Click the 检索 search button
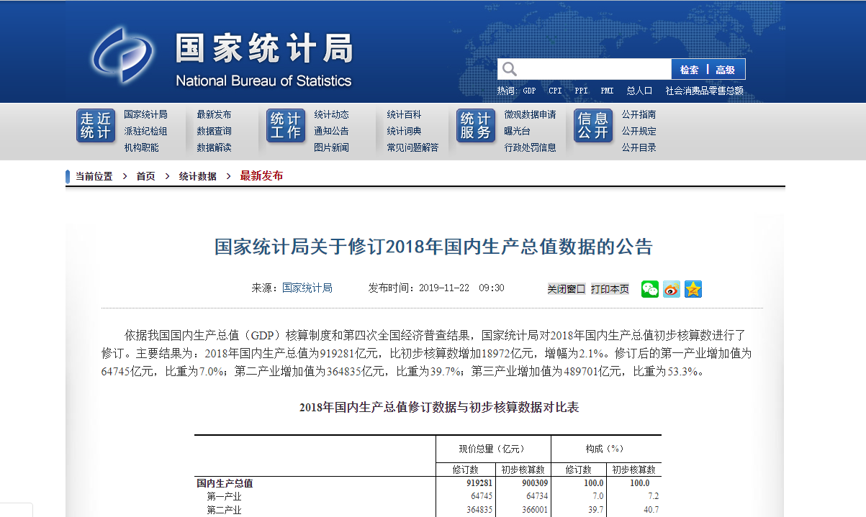Screen dimensions: 866x517 tap(689, 70)
